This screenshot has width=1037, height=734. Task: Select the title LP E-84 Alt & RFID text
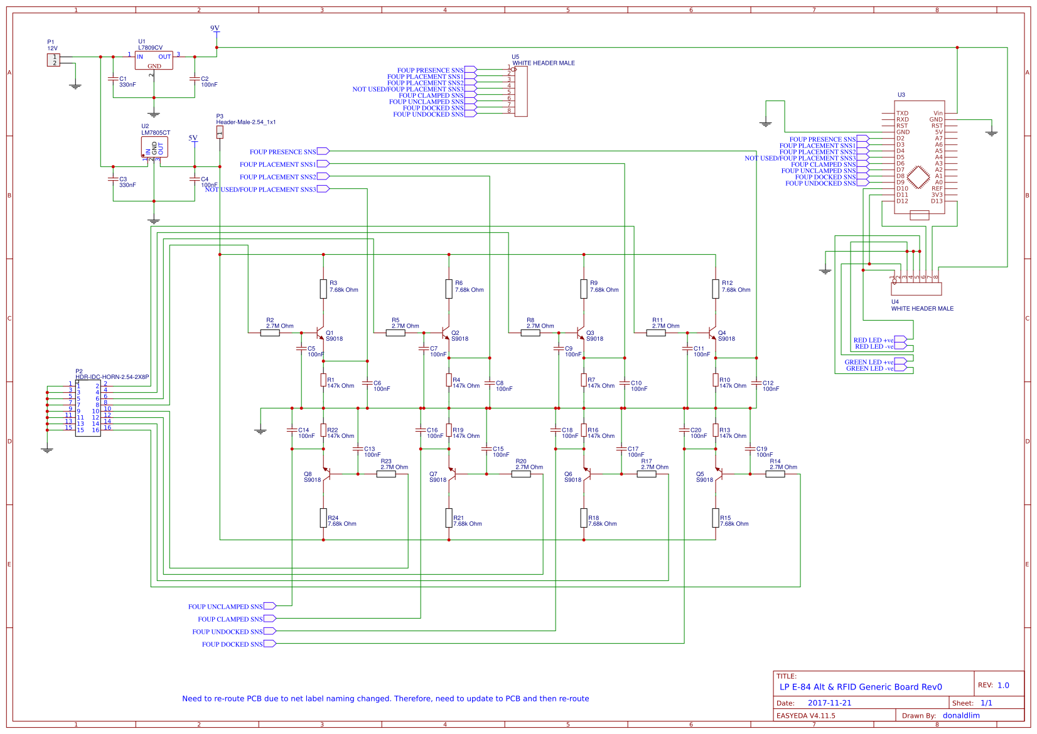coord(860,687)
